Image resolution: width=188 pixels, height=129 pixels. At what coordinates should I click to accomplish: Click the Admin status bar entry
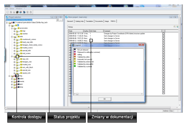point(166,111)
